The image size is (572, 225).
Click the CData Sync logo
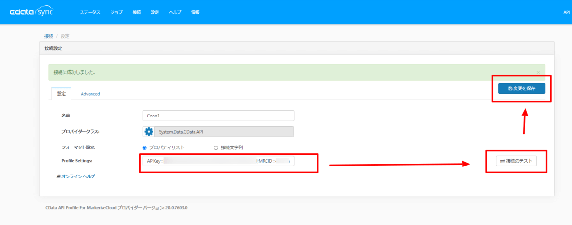pos(31,12)
